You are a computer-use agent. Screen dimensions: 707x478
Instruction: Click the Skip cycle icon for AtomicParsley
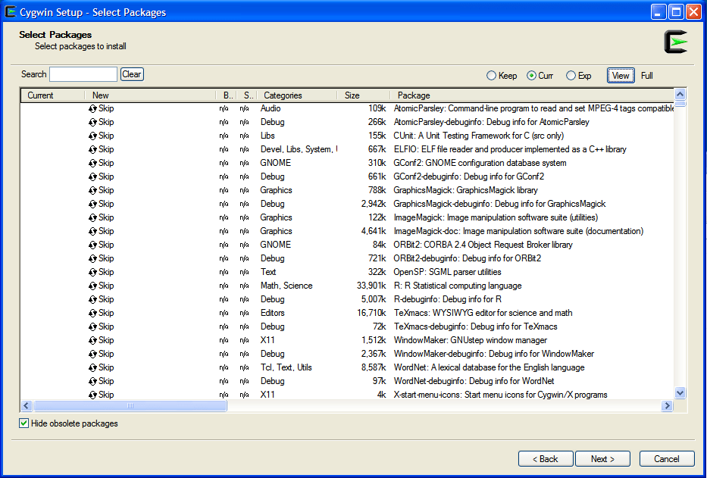tap(93, 108)
